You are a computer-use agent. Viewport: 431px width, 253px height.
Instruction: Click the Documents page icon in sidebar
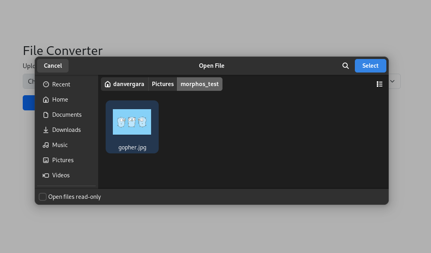pos(46,115)
